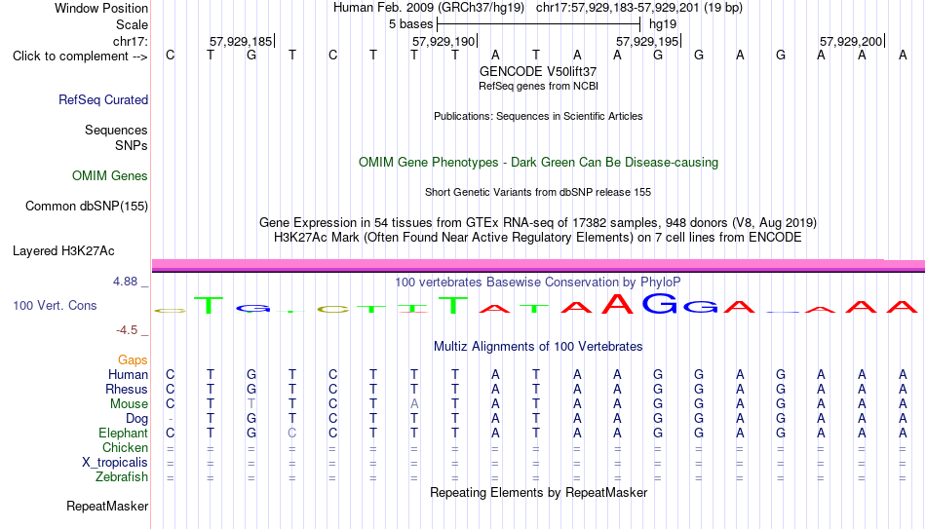This screenshot has height=529, width=926.
Task: Select the Human alignment row label
Action: click(x=128, y=375)
